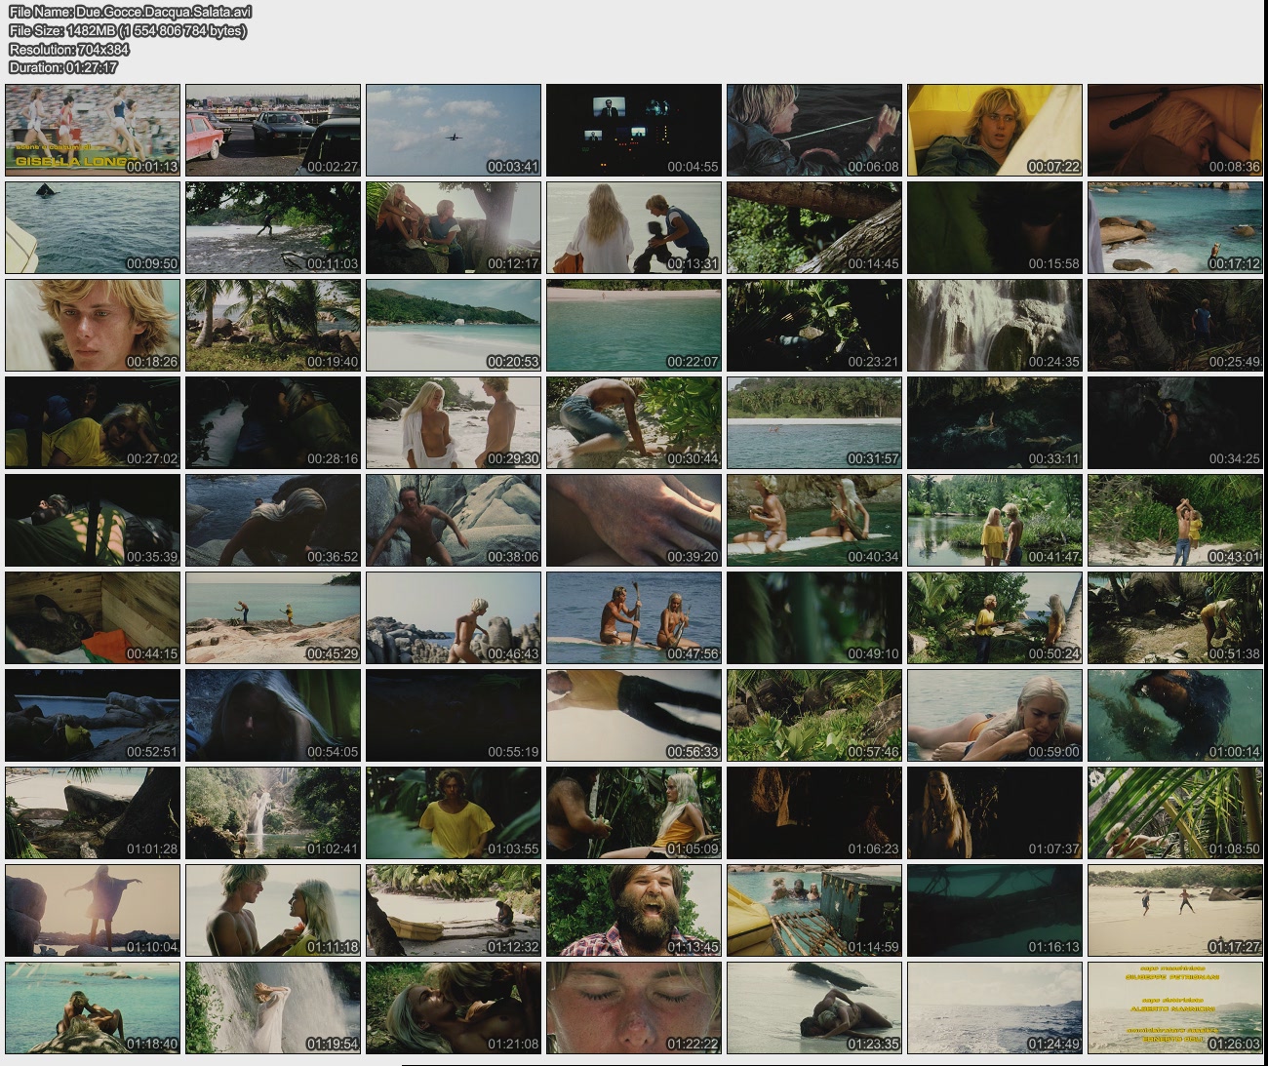Open the thumbnail with TV monitors at 00:04:55
The height and width of the screenshot is (1066, 1268).
[634, 130]
